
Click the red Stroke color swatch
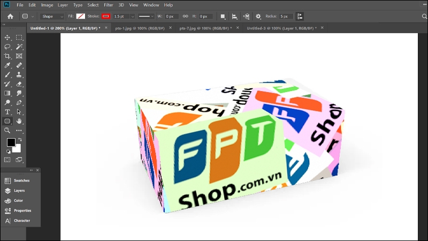tap(105, 17)
